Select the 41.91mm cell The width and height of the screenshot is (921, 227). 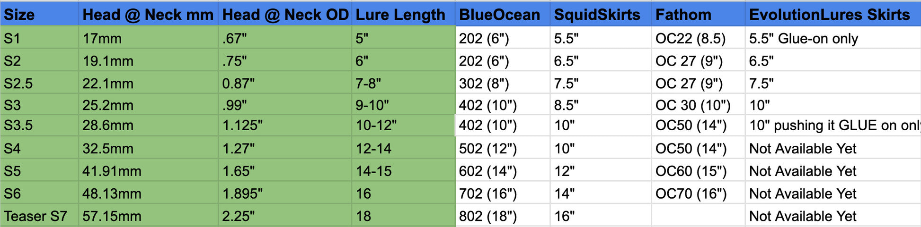(148, 170)
